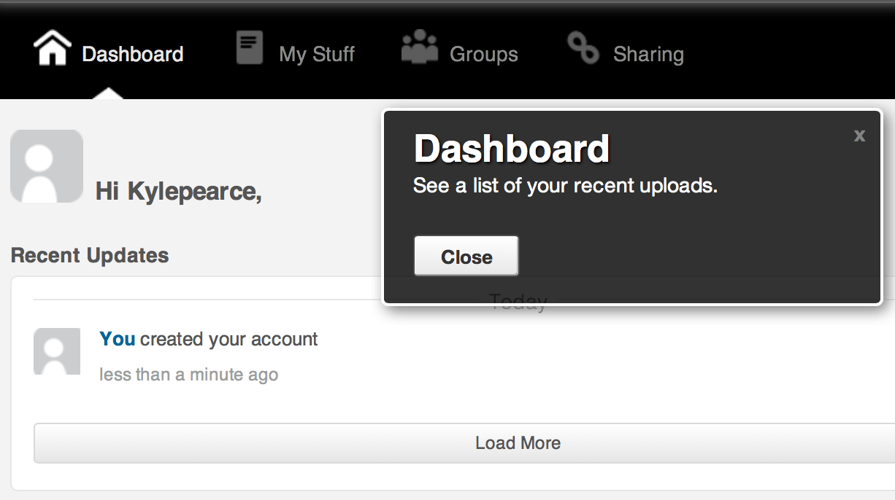Click the My Stuff document icon

pyautogui.click(x=249, y=47)
